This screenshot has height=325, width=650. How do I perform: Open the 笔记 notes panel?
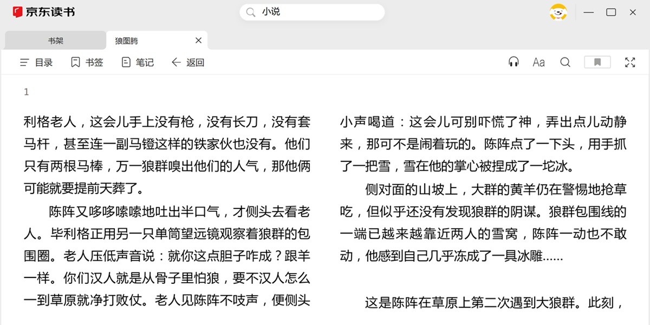click(138, 62)
